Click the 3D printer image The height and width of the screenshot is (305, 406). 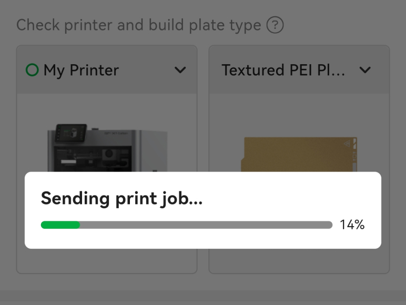(x=107, y=147)
